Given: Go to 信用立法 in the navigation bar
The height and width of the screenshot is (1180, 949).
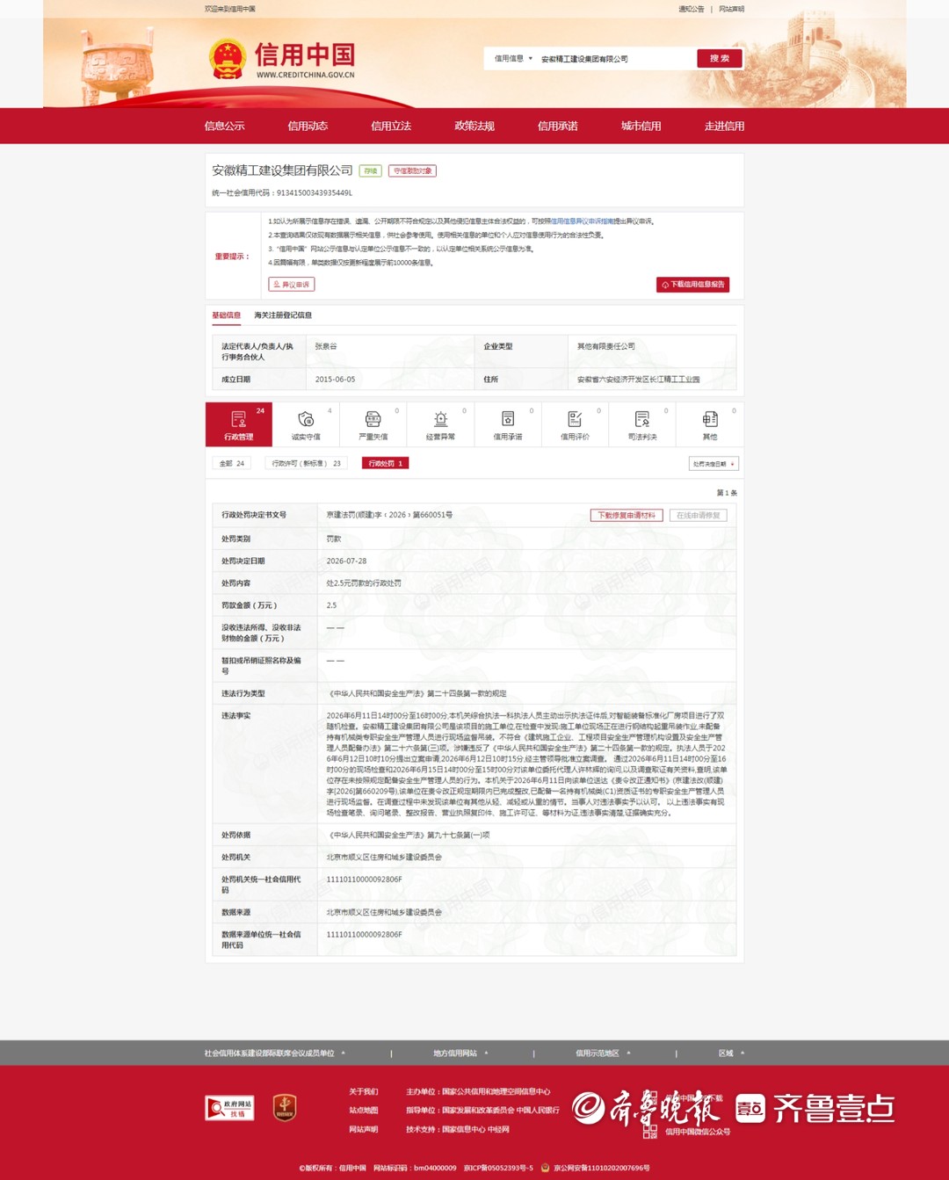Looking at the screenshot, I should [391, 126].
